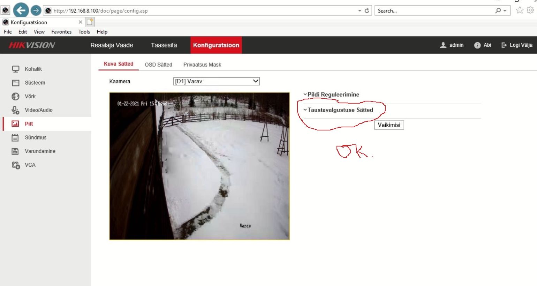Click the Kohalik monitor icon in sidebar
Screen dimensions: 537x286
[16, 69]
